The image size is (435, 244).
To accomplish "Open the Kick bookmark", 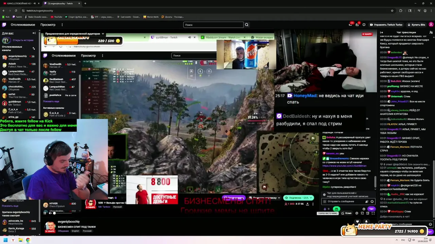I will click(6, 17).
